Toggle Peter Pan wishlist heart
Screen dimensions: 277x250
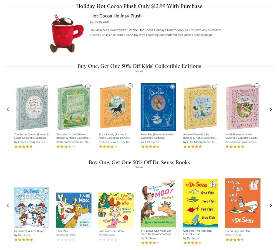173,87
